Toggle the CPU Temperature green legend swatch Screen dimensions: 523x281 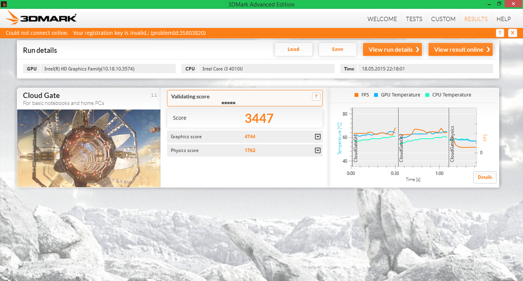[x=427, y=95]
